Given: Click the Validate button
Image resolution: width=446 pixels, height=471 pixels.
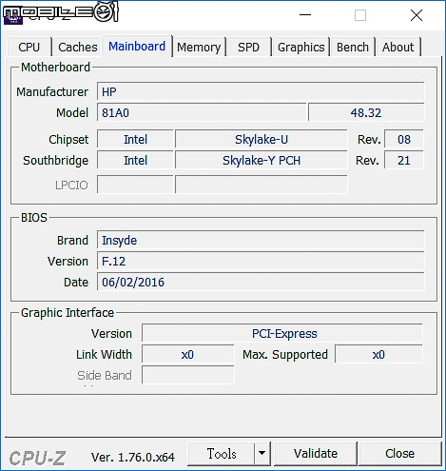Looking at the screenshot, I should (316, 454).
